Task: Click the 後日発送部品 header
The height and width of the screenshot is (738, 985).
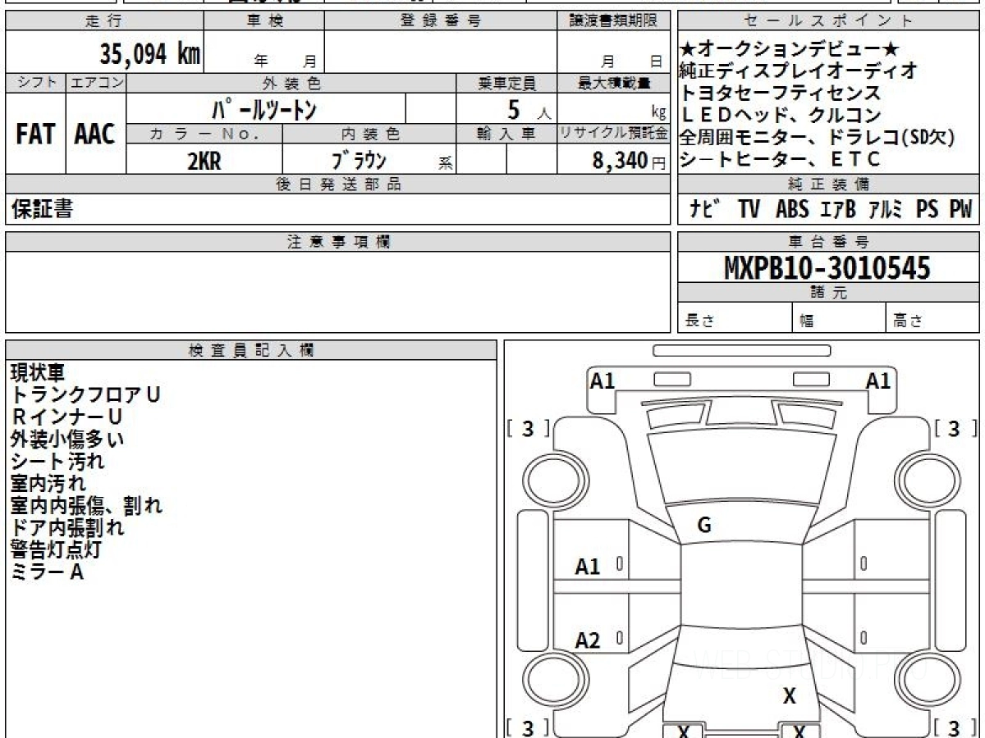Action: pos(338,184)
